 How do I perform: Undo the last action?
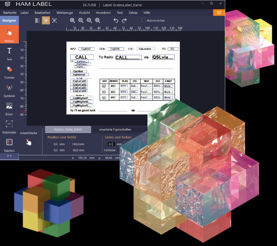click(x=116, y=20)
